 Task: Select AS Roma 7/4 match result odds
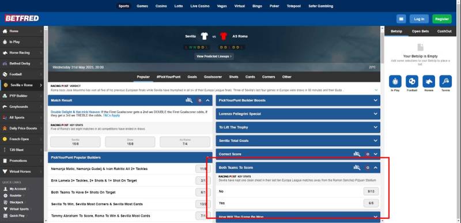pyautogui.click(x=185, y=142)
